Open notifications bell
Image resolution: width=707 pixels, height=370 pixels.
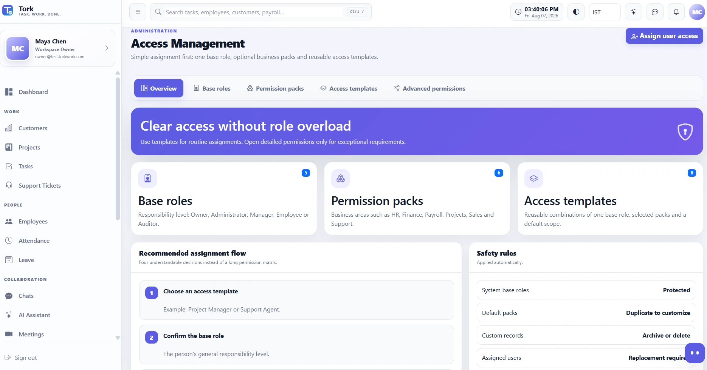coord(676,12)
